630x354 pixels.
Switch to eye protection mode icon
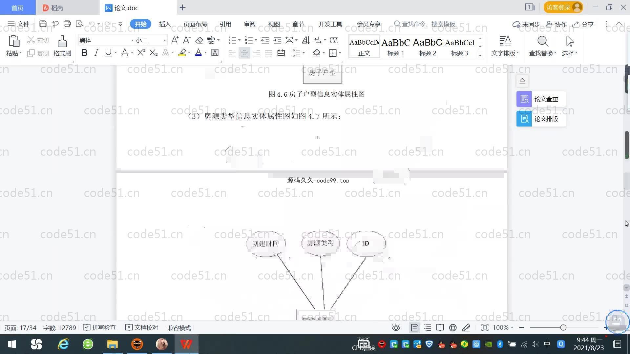click(x=396, y=328)
